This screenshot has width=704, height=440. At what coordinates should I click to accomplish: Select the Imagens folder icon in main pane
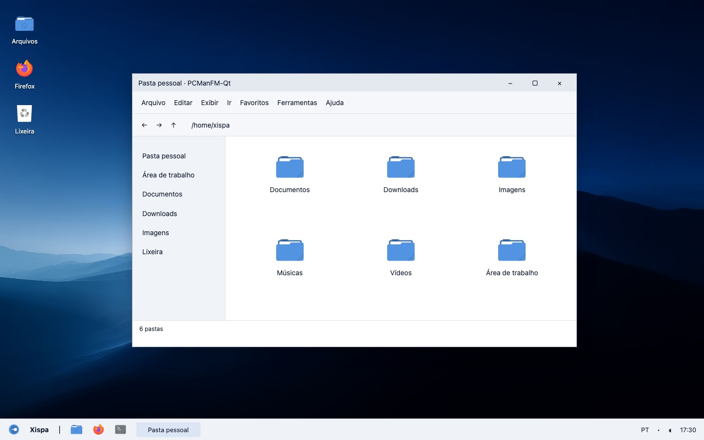tap(512, 167)
